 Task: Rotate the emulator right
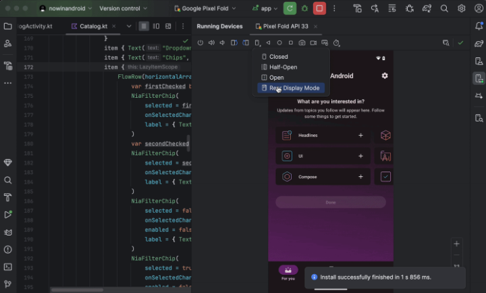(x=246, y=43)
